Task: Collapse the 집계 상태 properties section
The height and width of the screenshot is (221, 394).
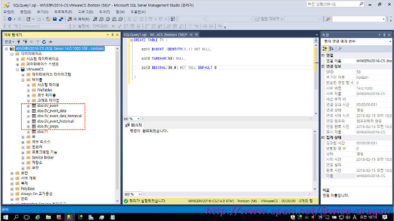Action: click(323, 137)
